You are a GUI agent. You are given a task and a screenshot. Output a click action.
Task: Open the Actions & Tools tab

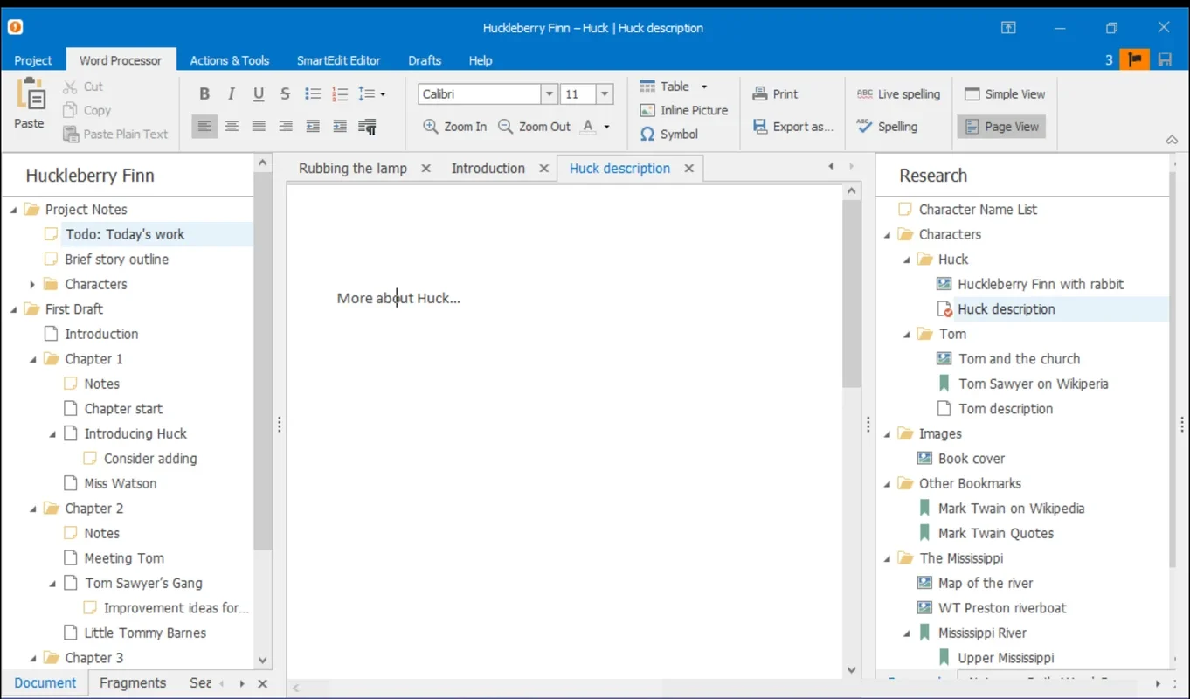(x=230, y=60)
